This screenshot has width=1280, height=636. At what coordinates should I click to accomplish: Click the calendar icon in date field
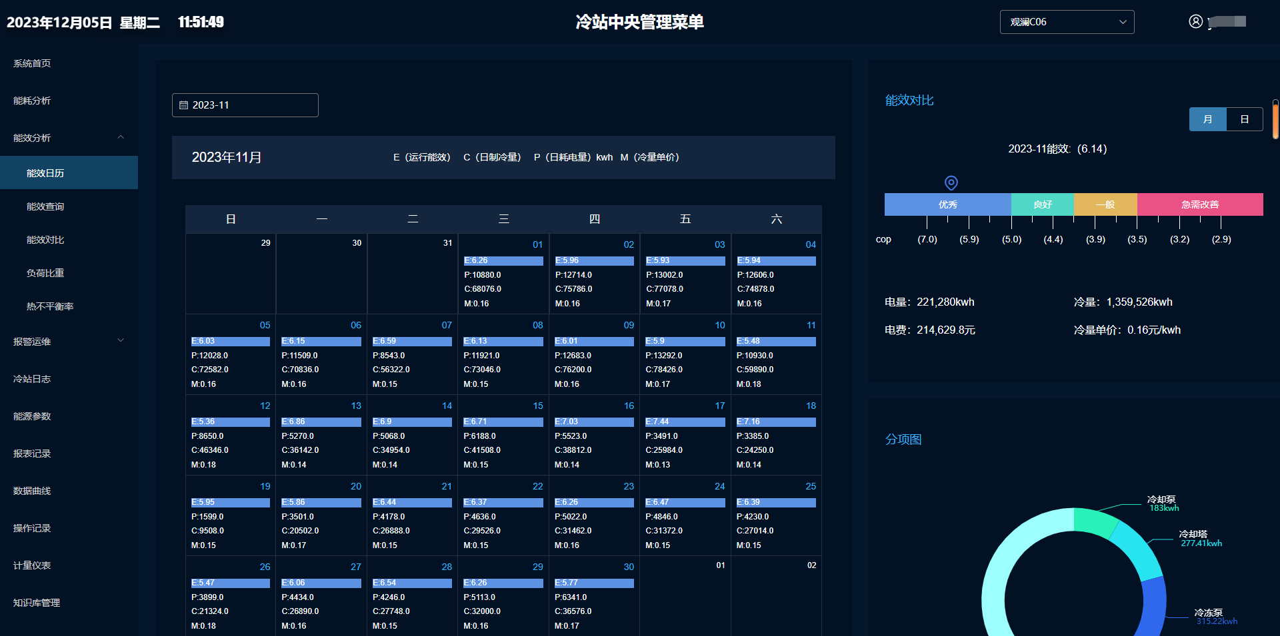pyautogui.click(x=184, y=105)
